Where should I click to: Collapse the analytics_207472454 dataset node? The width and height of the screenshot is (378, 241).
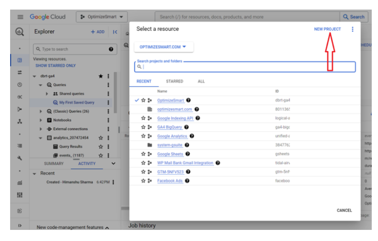pyautogui.click(x=40, y=138)
